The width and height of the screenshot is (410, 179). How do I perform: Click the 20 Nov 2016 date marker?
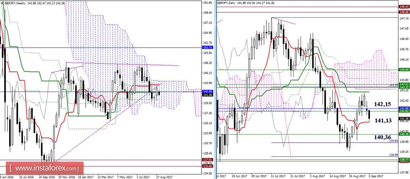pos(66,177)
